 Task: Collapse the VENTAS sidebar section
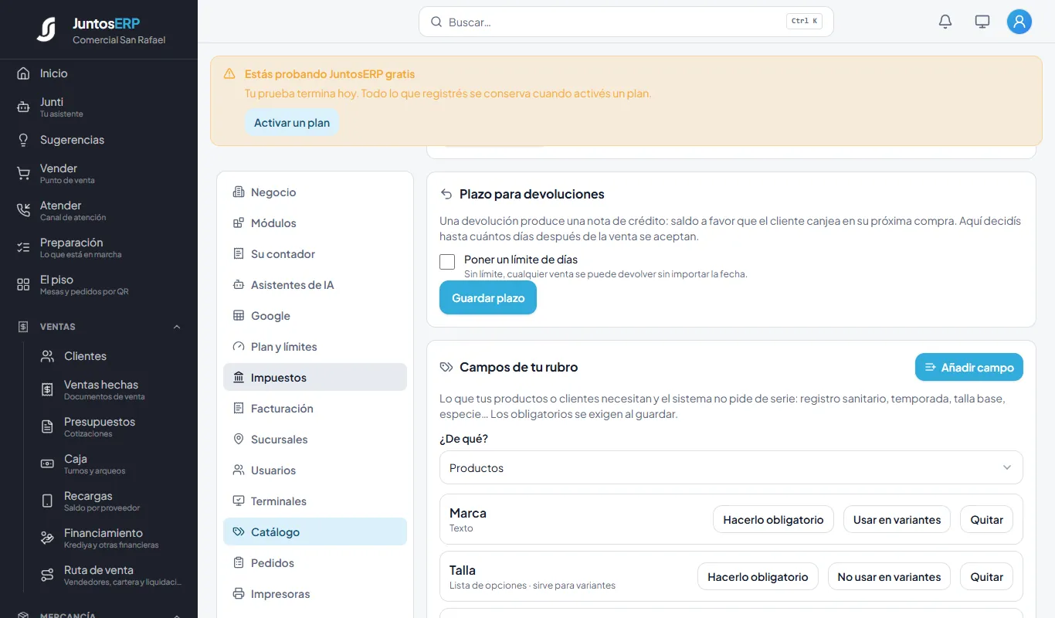(x=177, y=327)
